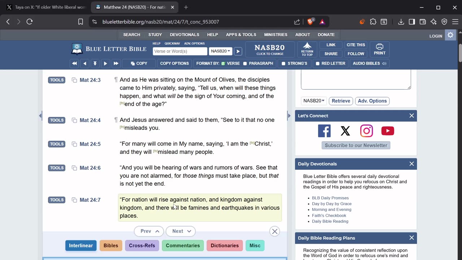Screen dimensions: 462x260
Task: Open the STUDY menu
Action: [x=155, y=35]
